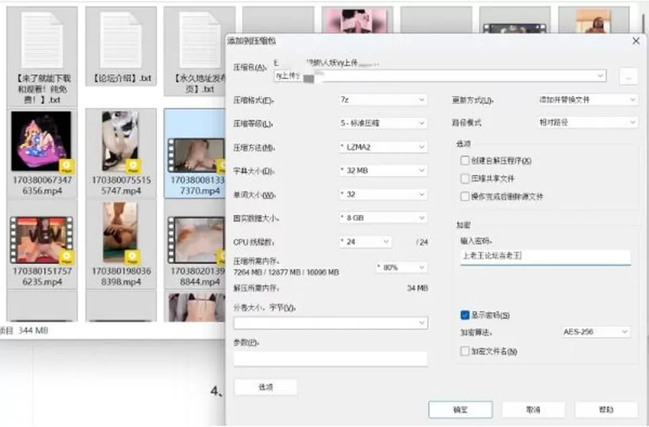Expand the 加密算法 AES-256 dropdown
649x427 pixels.
pyautogui.click(x=596, y=332)
